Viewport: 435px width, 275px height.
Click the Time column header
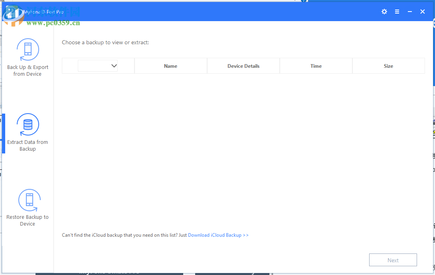[316, 66]
